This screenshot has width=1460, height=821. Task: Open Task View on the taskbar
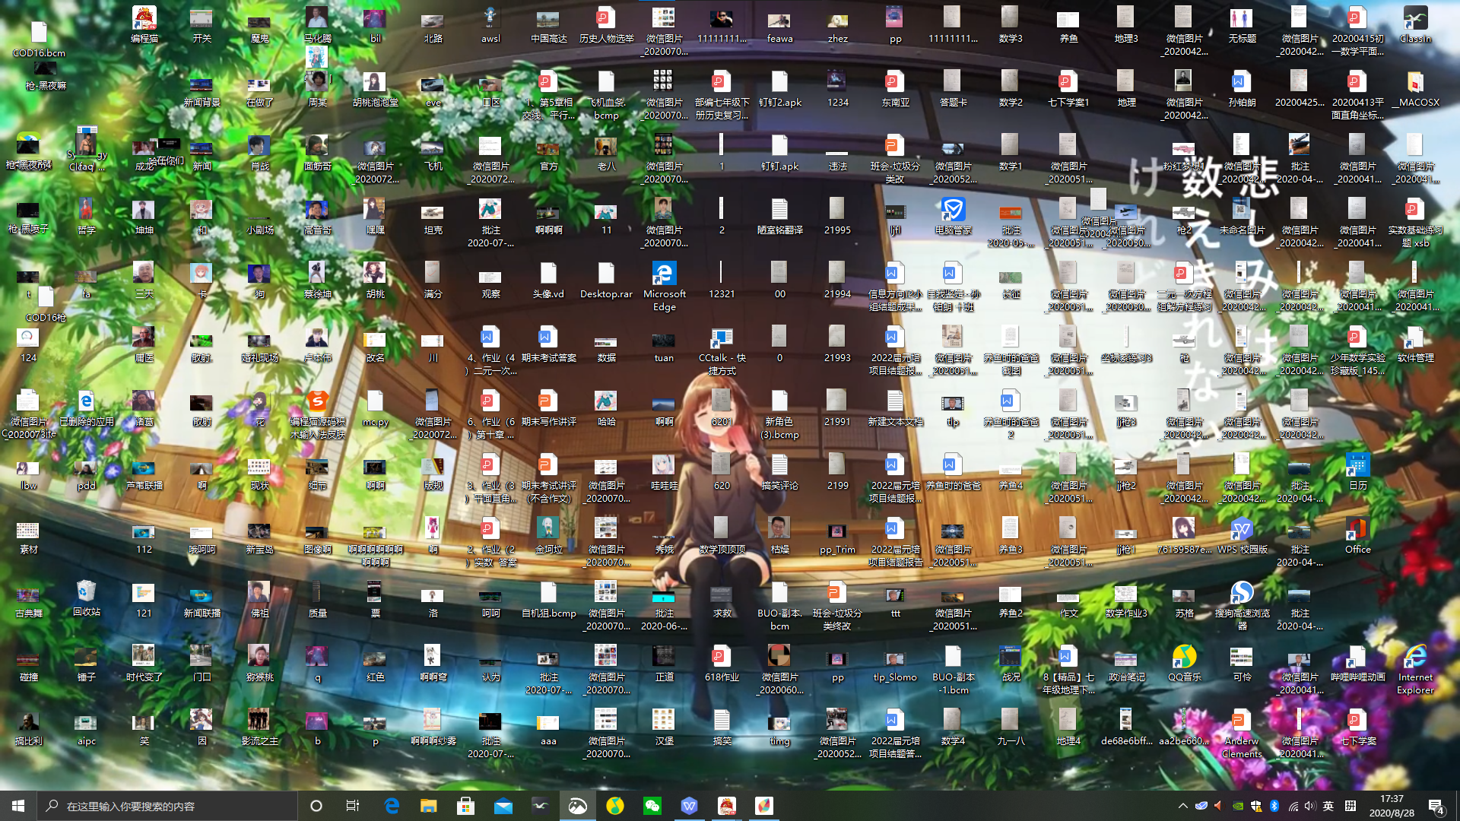pos(353,806)
